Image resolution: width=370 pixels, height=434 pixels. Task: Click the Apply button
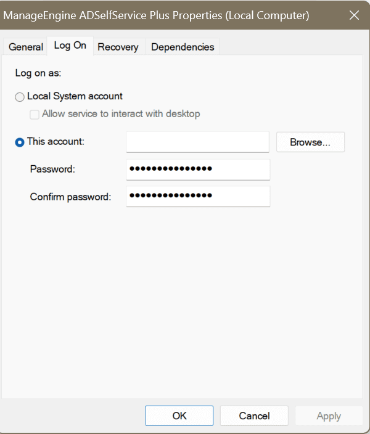tap(329, 416)
